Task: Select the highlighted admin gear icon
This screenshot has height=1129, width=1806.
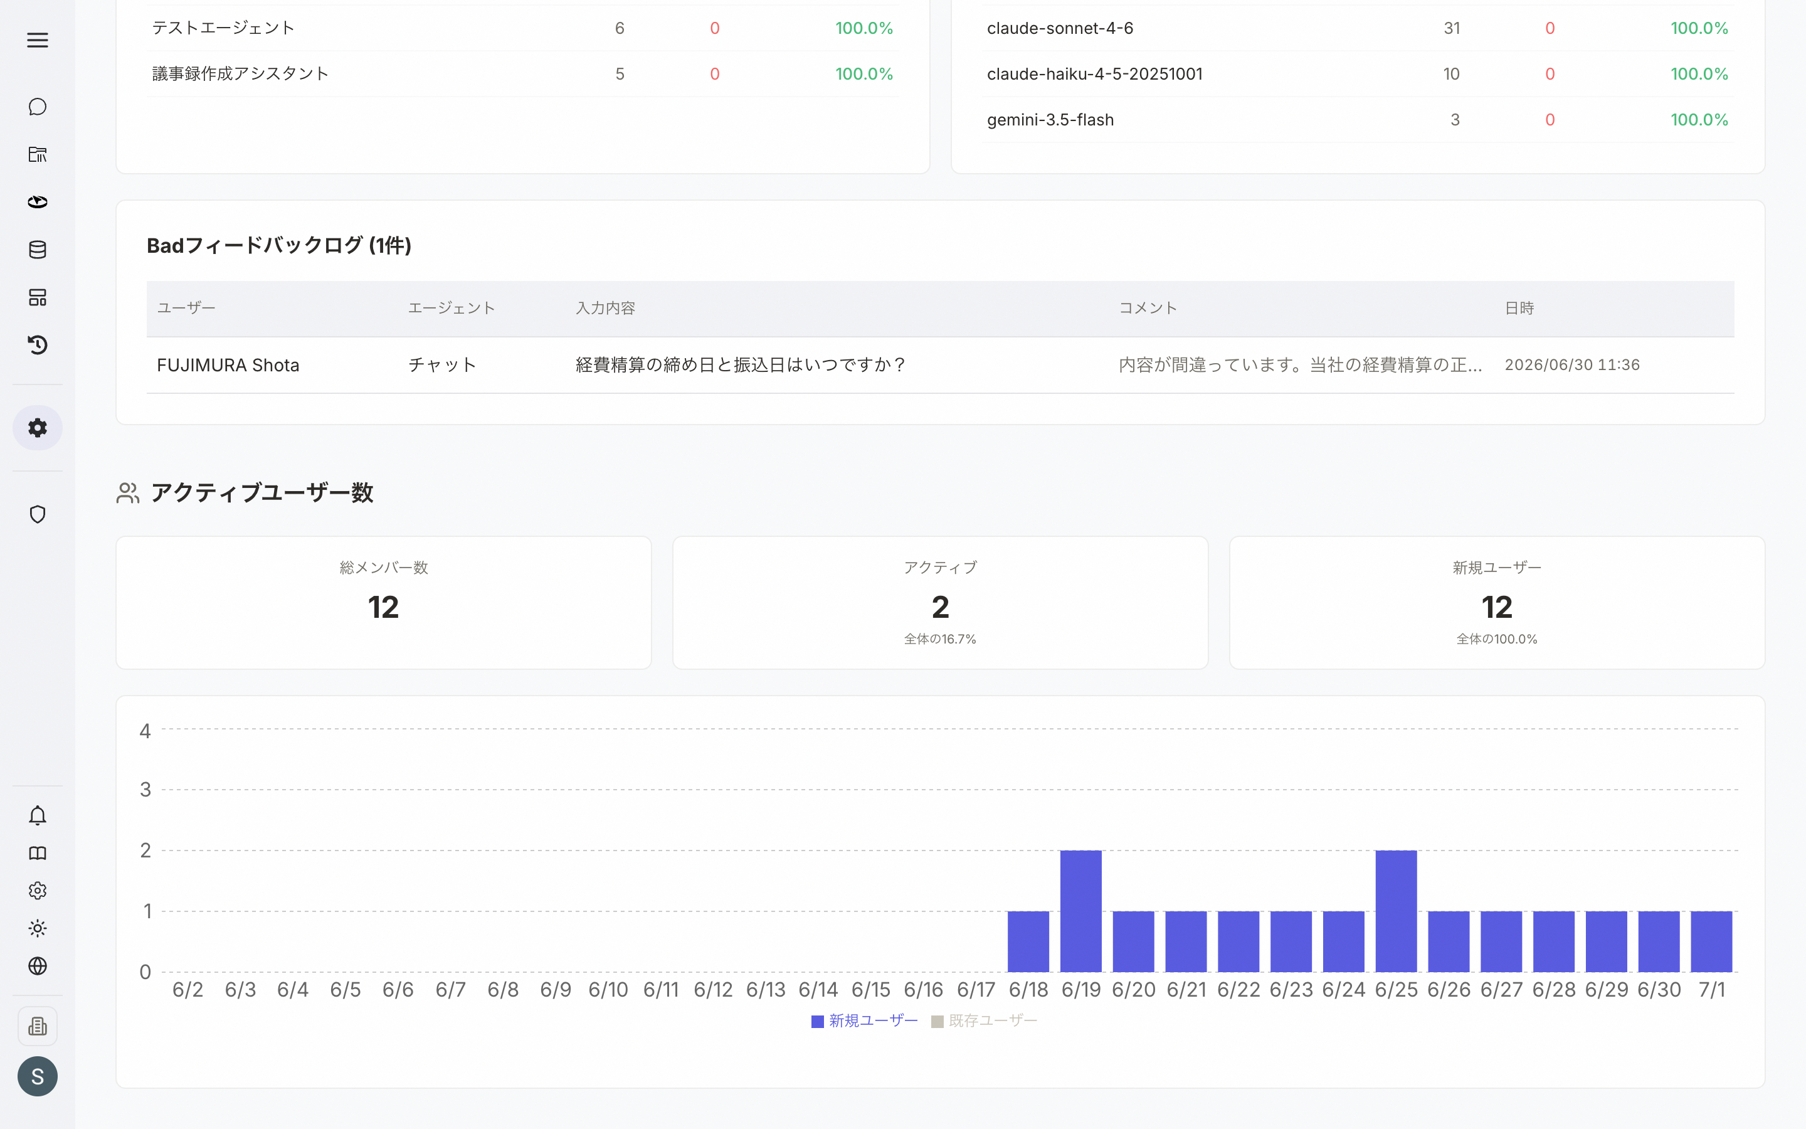Action: click(38, 428)
